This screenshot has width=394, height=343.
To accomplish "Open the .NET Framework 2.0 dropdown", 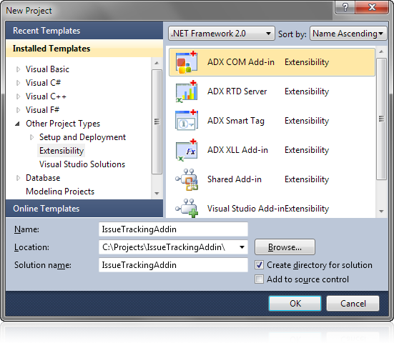I will point(222,34).
